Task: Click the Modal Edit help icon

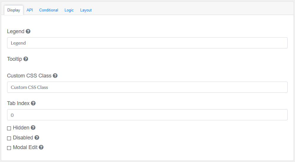Action: [41, 147]
